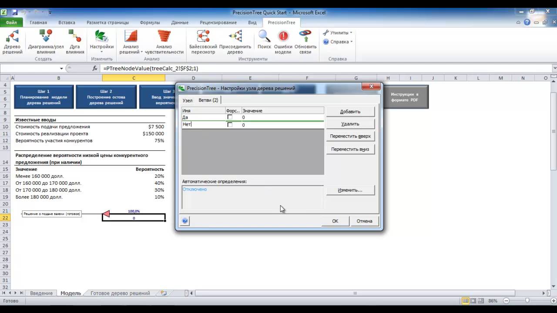
Task: Switch to the Главная ribbon tab
Action: click(x=38, y=23)
